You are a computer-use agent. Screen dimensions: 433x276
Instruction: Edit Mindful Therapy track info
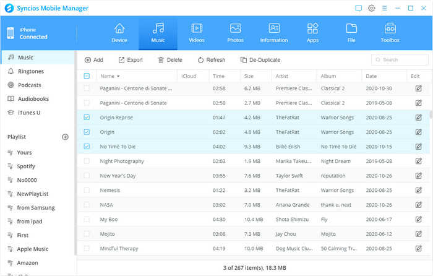419,248
